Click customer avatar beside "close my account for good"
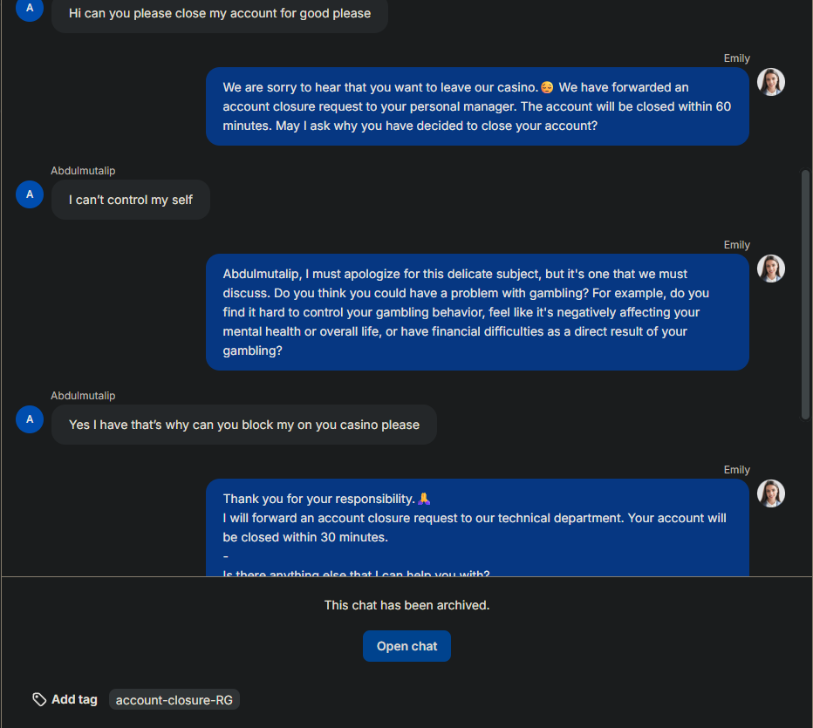813x728 pixels. pyautogui.click(x=30, y=8)
